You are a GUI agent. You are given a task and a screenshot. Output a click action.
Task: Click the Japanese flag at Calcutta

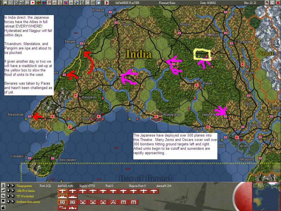tap(237, 137)
